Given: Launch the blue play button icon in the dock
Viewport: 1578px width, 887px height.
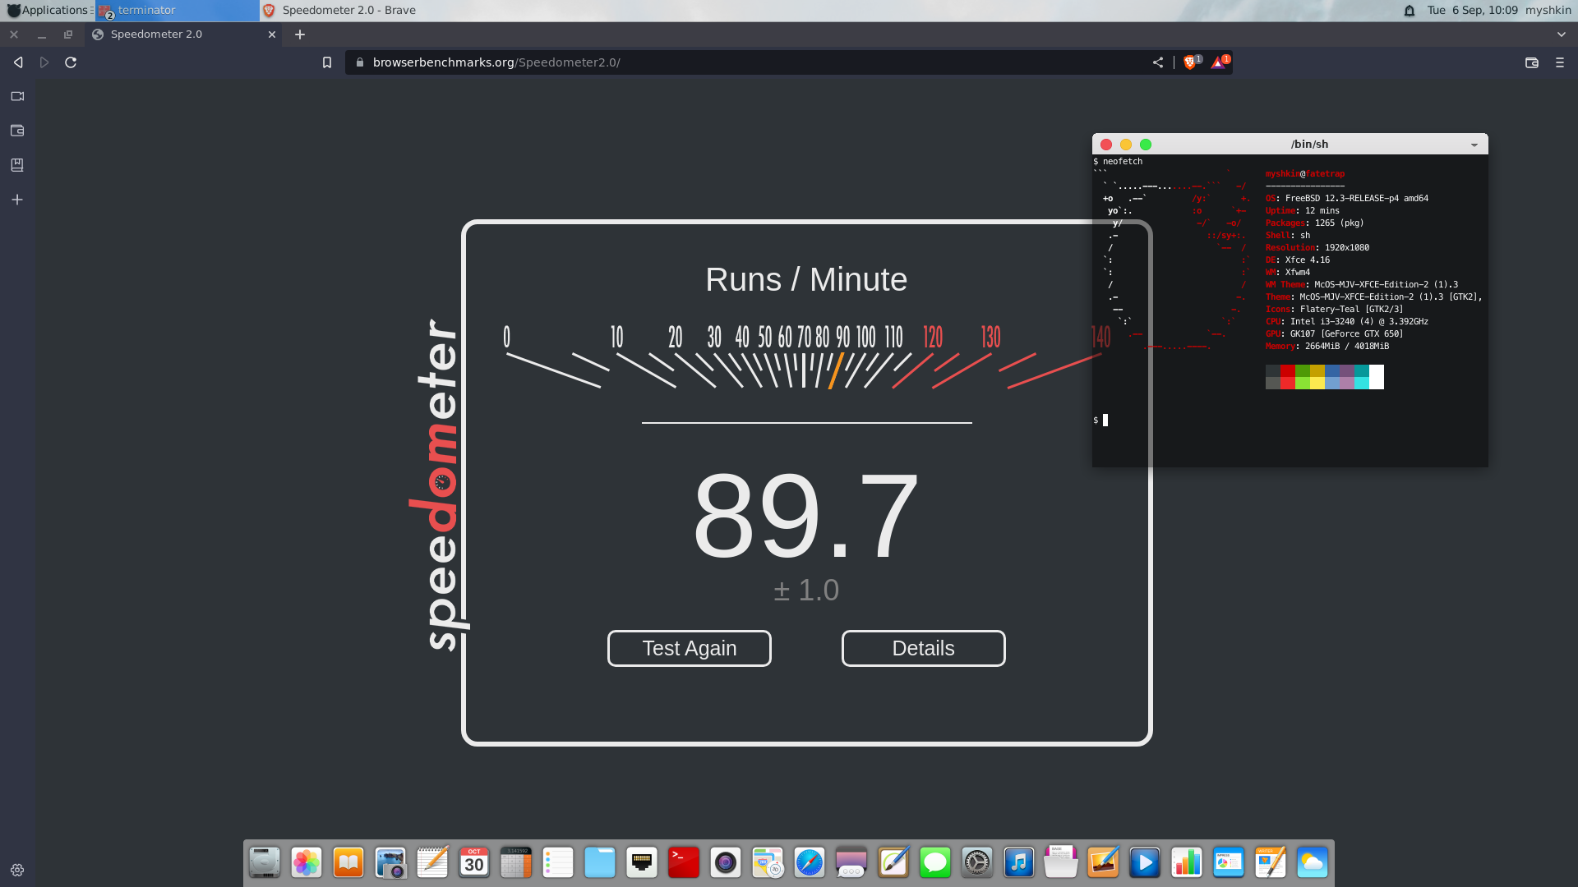Looking at the screenshot, I should (x=1145, y=862).
